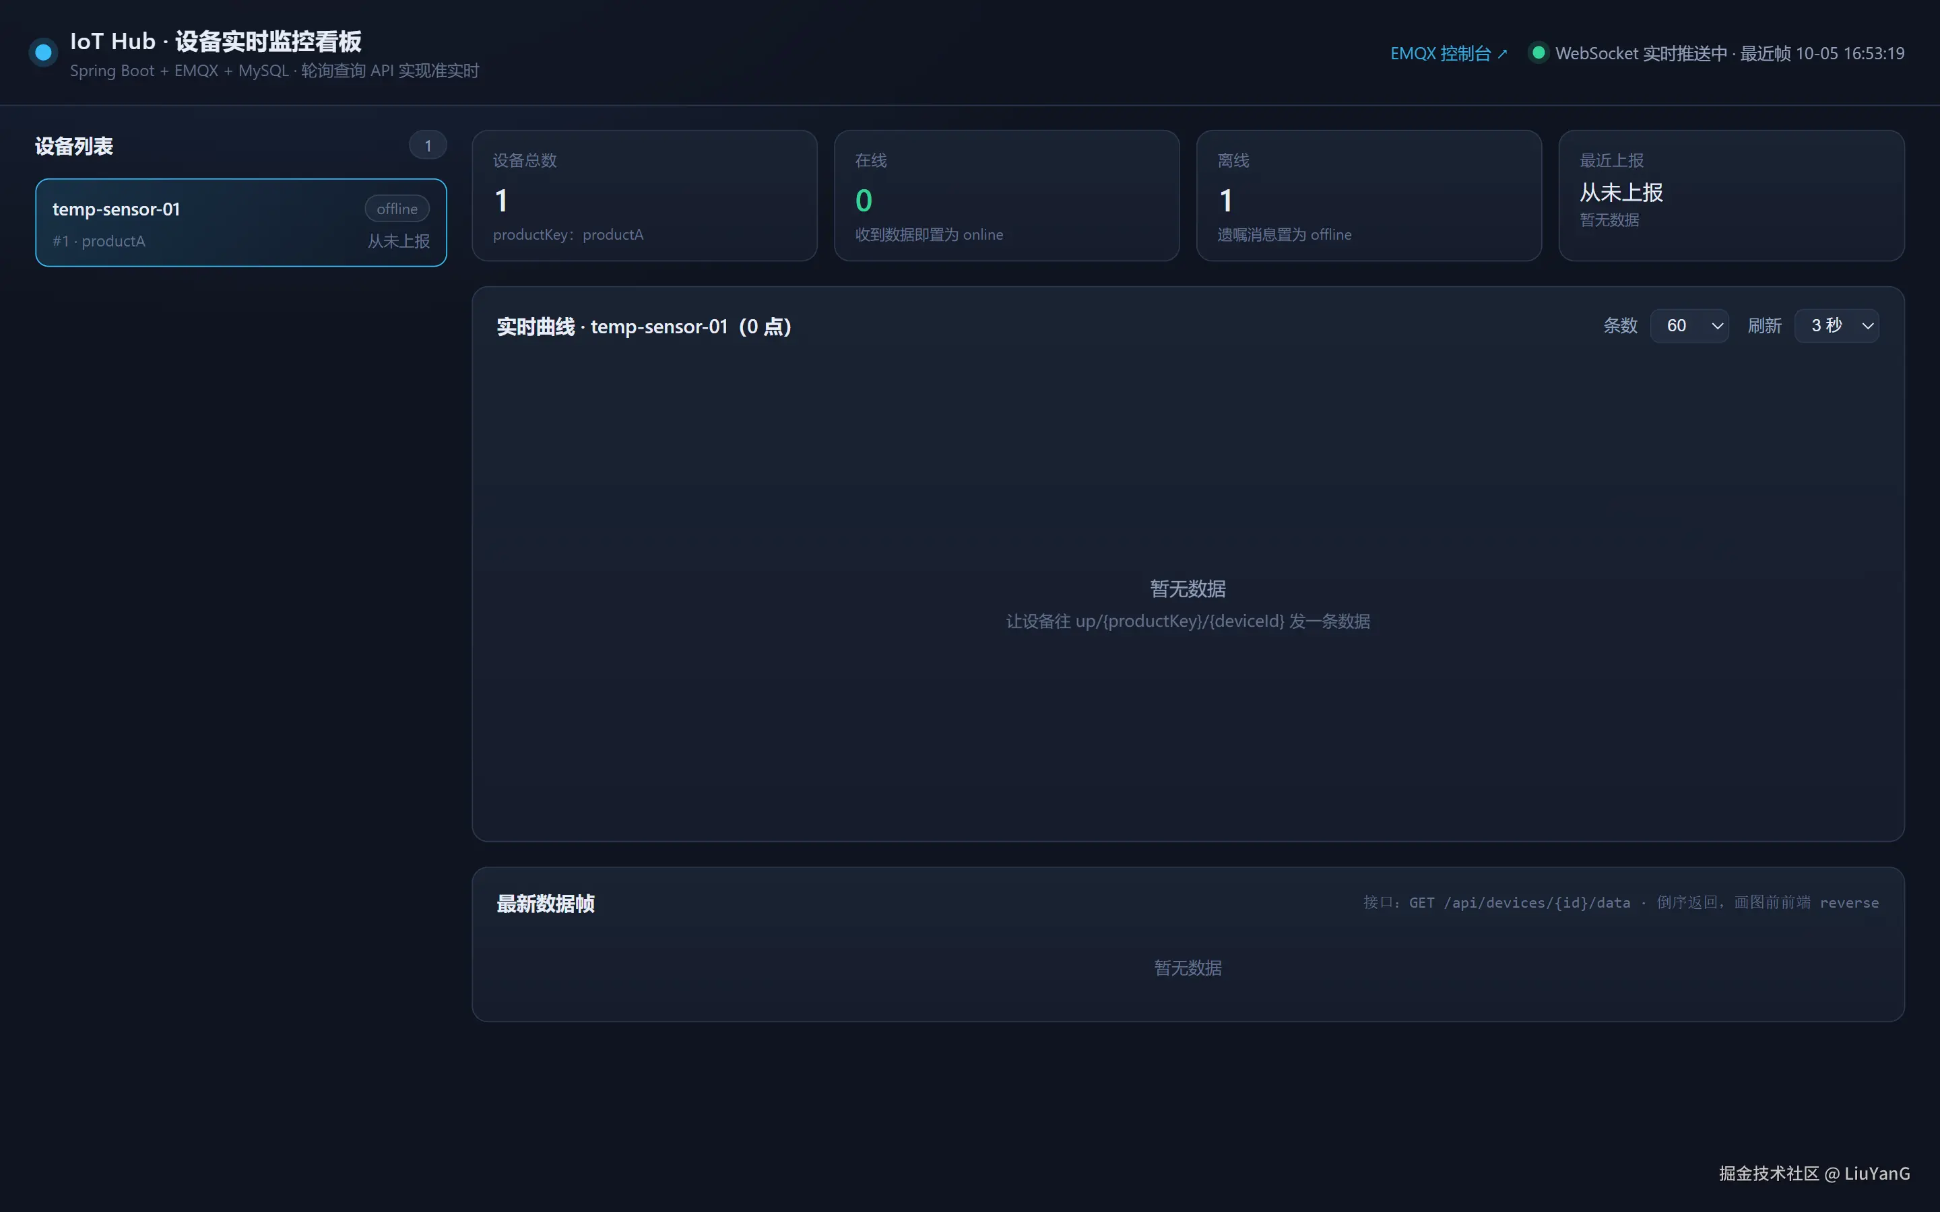Viewport: 1940px width, 1212px height.
Task: Click the 实时曲线 · temp-sensor-01 heading
Action: coord(644,327)
